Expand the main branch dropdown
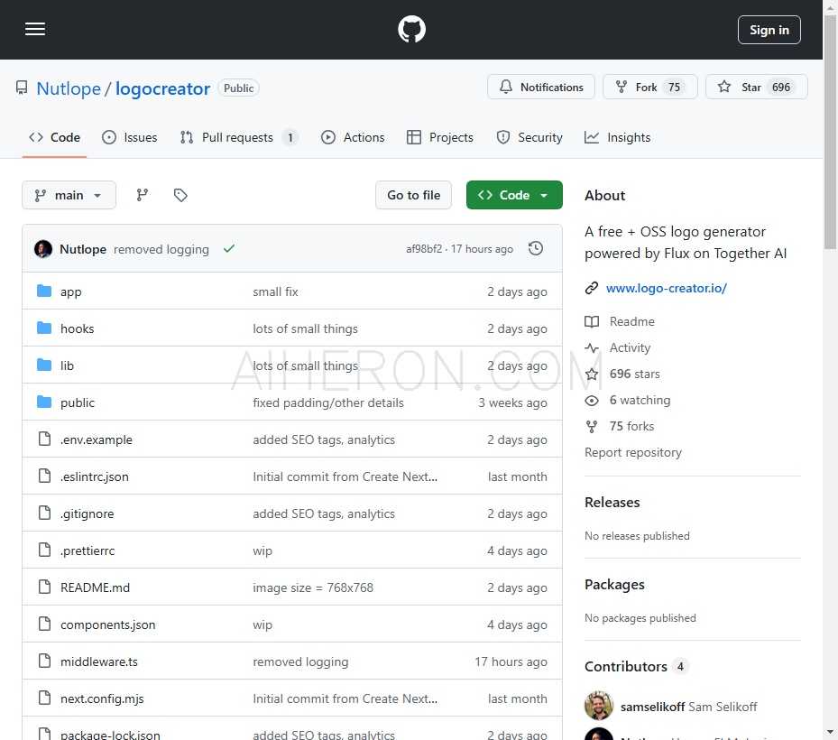Image resolution: width=838 pixels, height=740 pixels. (69, 195)
